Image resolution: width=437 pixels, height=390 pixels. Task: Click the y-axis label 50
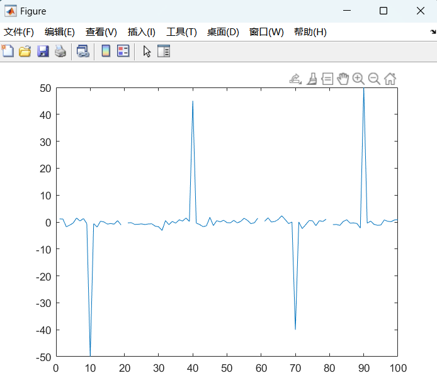(45, 89)
